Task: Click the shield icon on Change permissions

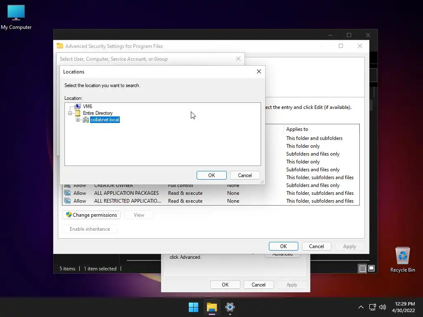Action: point(69,215)
